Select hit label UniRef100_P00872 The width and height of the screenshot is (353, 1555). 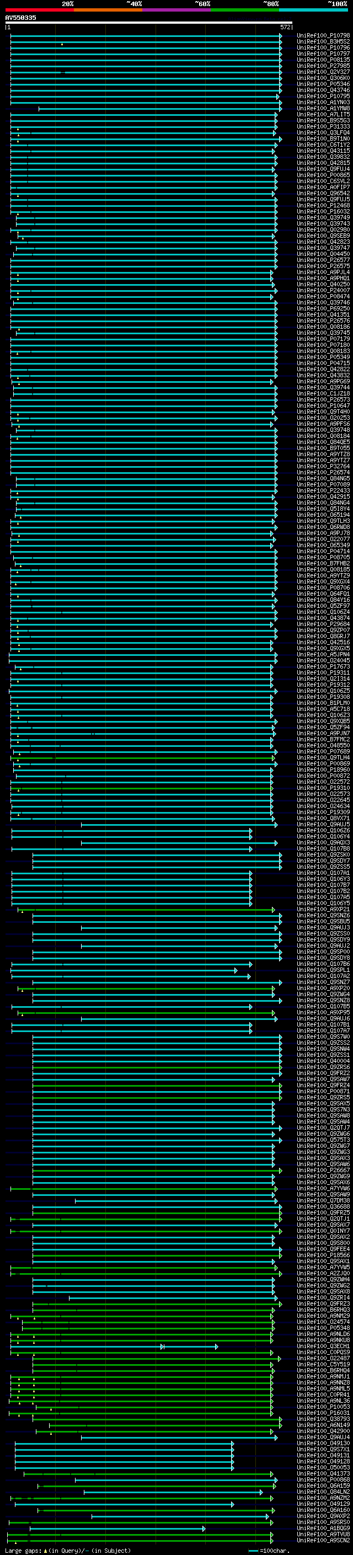click(323, 776)
